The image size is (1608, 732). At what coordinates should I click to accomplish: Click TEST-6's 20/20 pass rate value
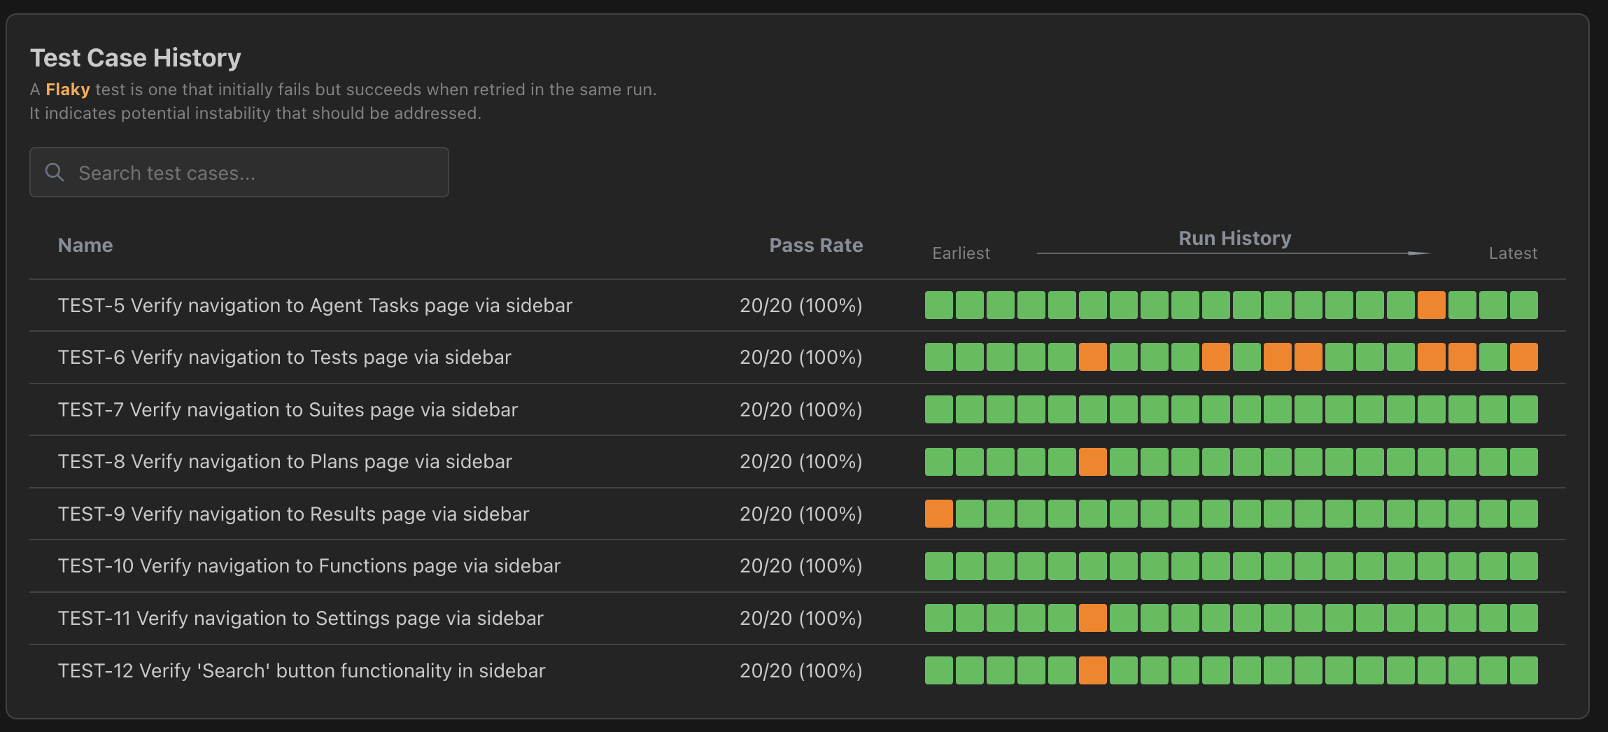pos(802,357)
